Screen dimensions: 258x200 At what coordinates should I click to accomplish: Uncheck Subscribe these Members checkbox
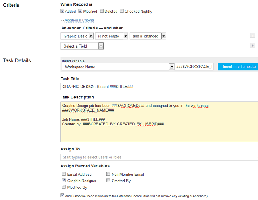(62, 195)
